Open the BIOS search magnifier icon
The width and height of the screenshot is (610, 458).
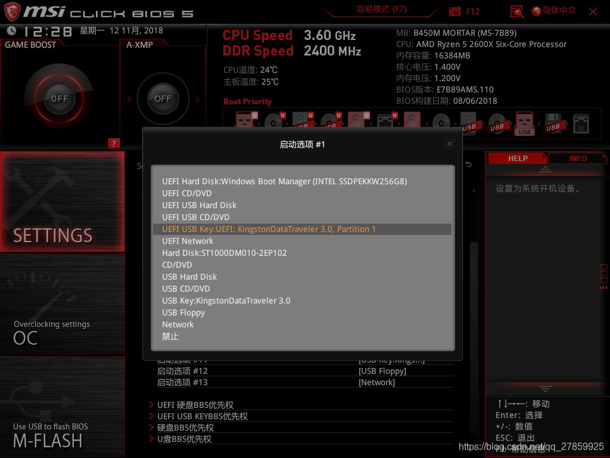[516, 12]
